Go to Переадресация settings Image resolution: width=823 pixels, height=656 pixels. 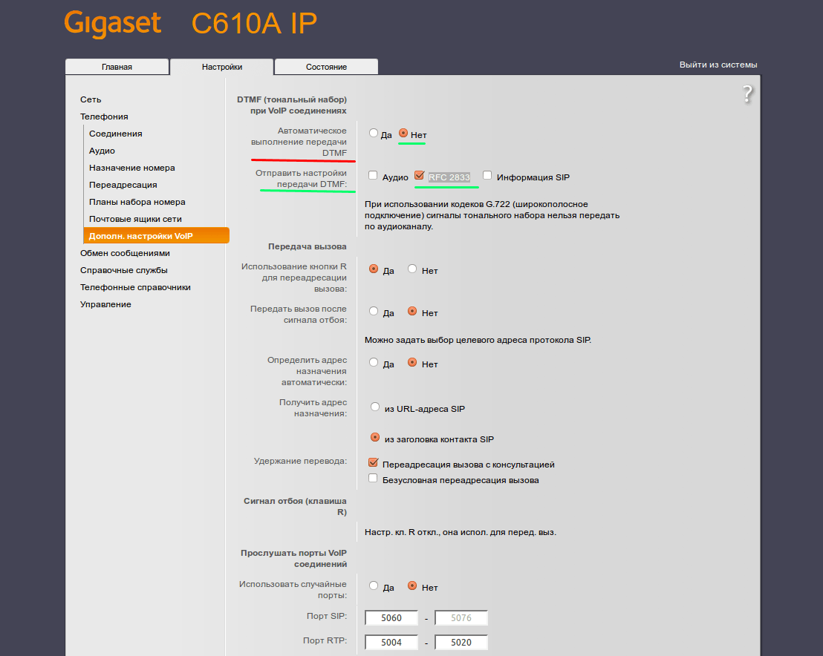(x=123, y=185)
